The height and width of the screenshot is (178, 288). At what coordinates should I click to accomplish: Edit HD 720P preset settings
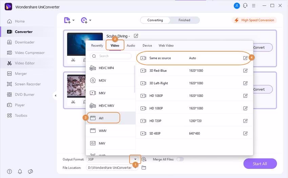click(245, 121)
